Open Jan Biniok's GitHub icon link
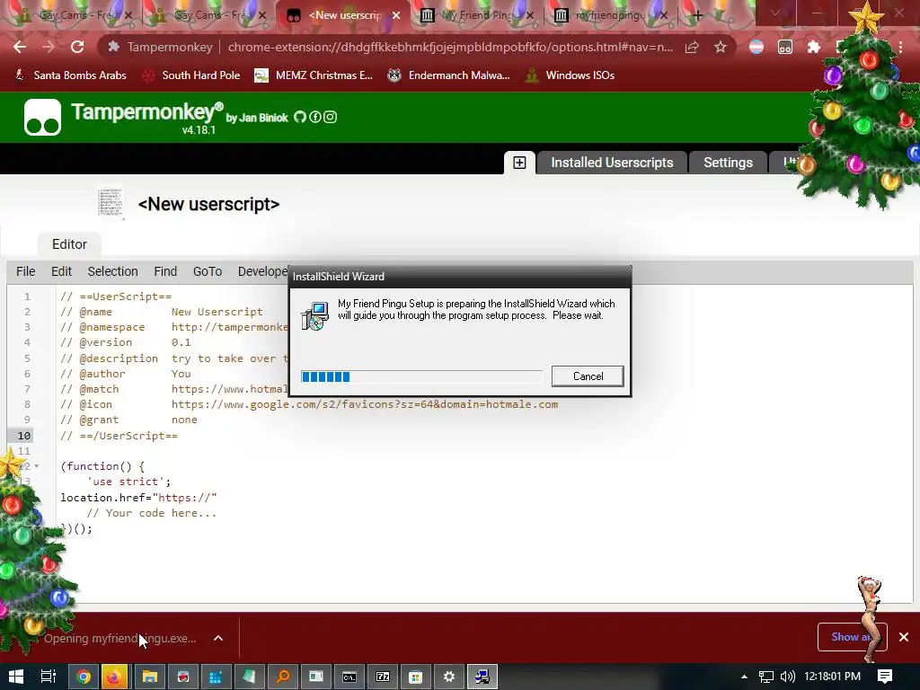Viewport: 920px width, 690px height. [x=300, y=117]
